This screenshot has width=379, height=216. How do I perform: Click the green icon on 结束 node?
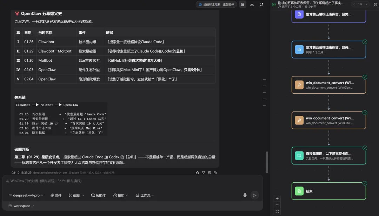299,191
